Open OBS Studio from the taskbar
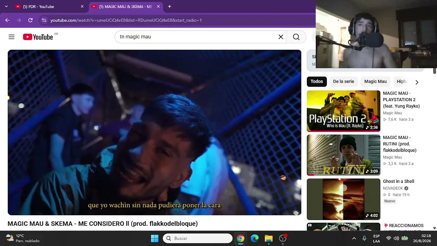Viewport: 437px width, 246px height. click(x=283, y=238)
